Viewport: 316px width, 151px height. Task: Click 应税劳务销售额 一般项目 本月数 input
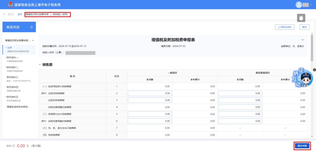click(150, 100)
